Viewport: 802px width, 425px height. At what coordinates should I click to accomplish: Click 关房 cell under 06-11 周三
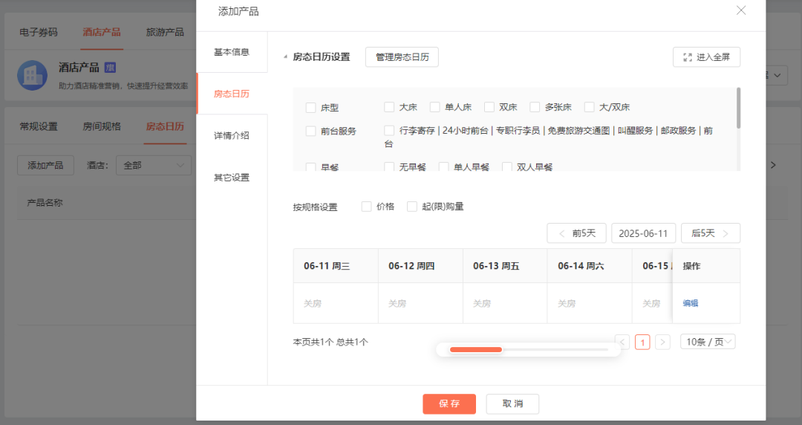click(336, 303)
